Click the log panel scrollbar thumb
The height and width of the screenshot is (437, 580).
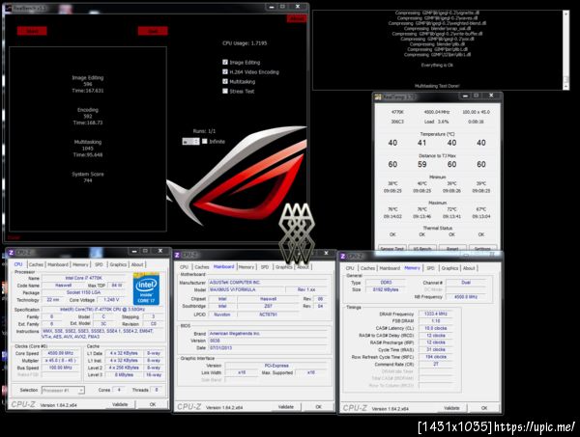click(565, 79)
